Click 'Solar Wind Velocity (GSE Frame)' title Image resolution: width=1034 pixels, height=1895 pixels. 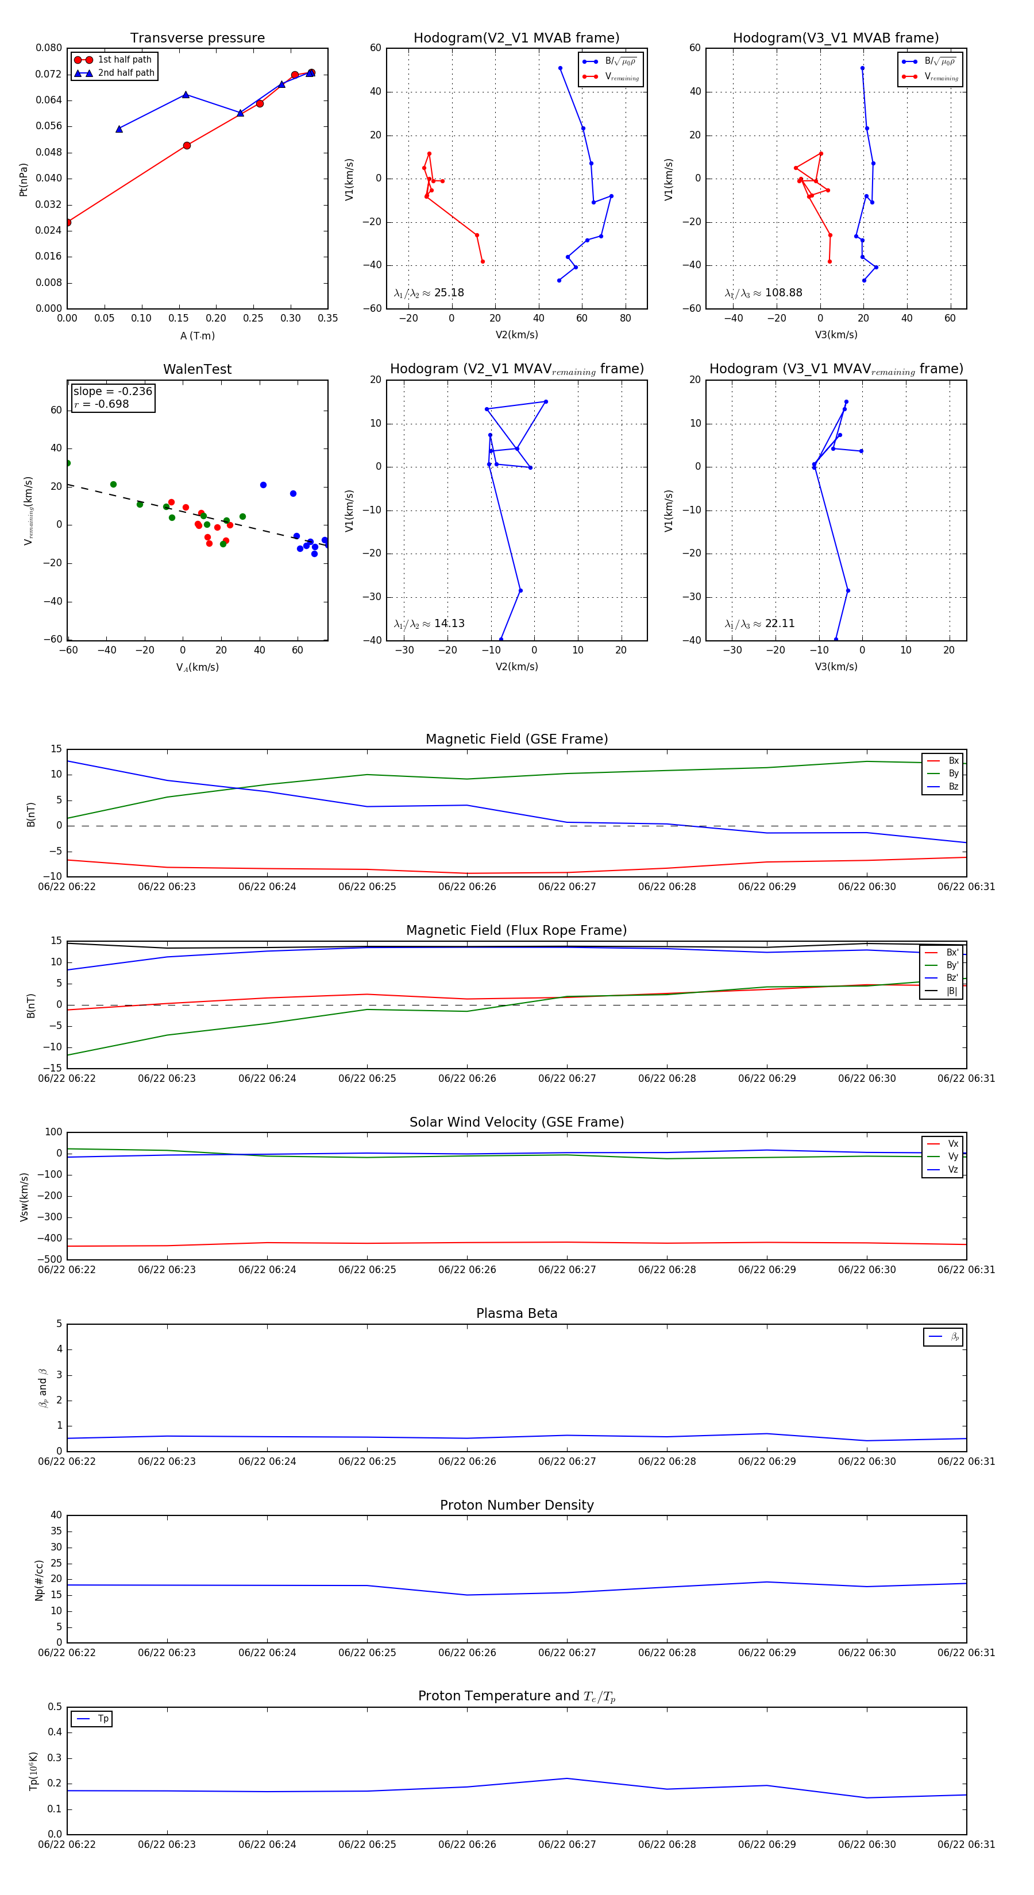click(516, 1122)
